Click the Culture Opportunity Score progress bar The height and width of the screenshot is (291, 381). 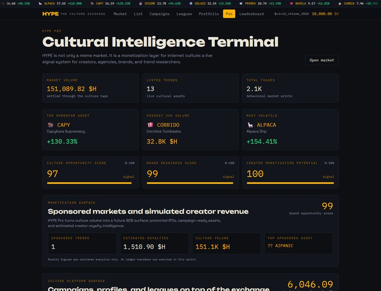tap(90, 183)
